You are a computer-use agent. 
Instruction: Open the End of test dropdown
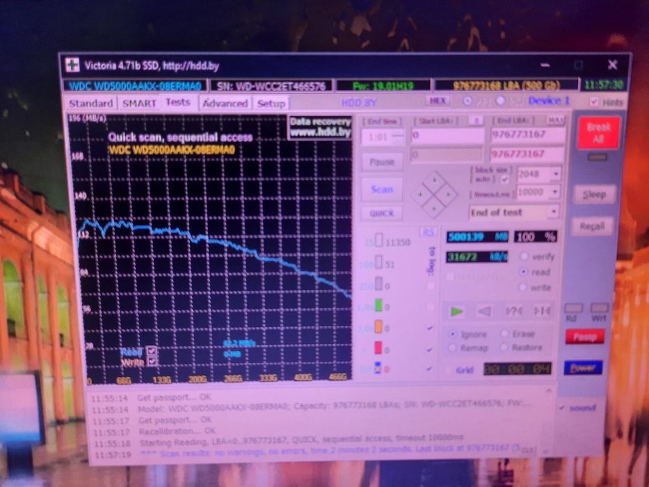[554, 212]
